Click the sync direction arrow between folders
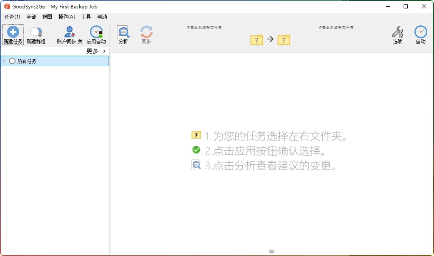The height and width of the screenshot is (256, 434). (270, 39)
